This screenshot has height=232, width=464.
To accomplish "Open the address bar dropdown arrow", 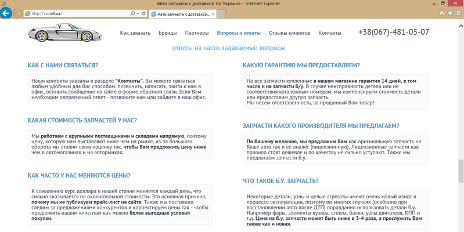I will [138, 13].
